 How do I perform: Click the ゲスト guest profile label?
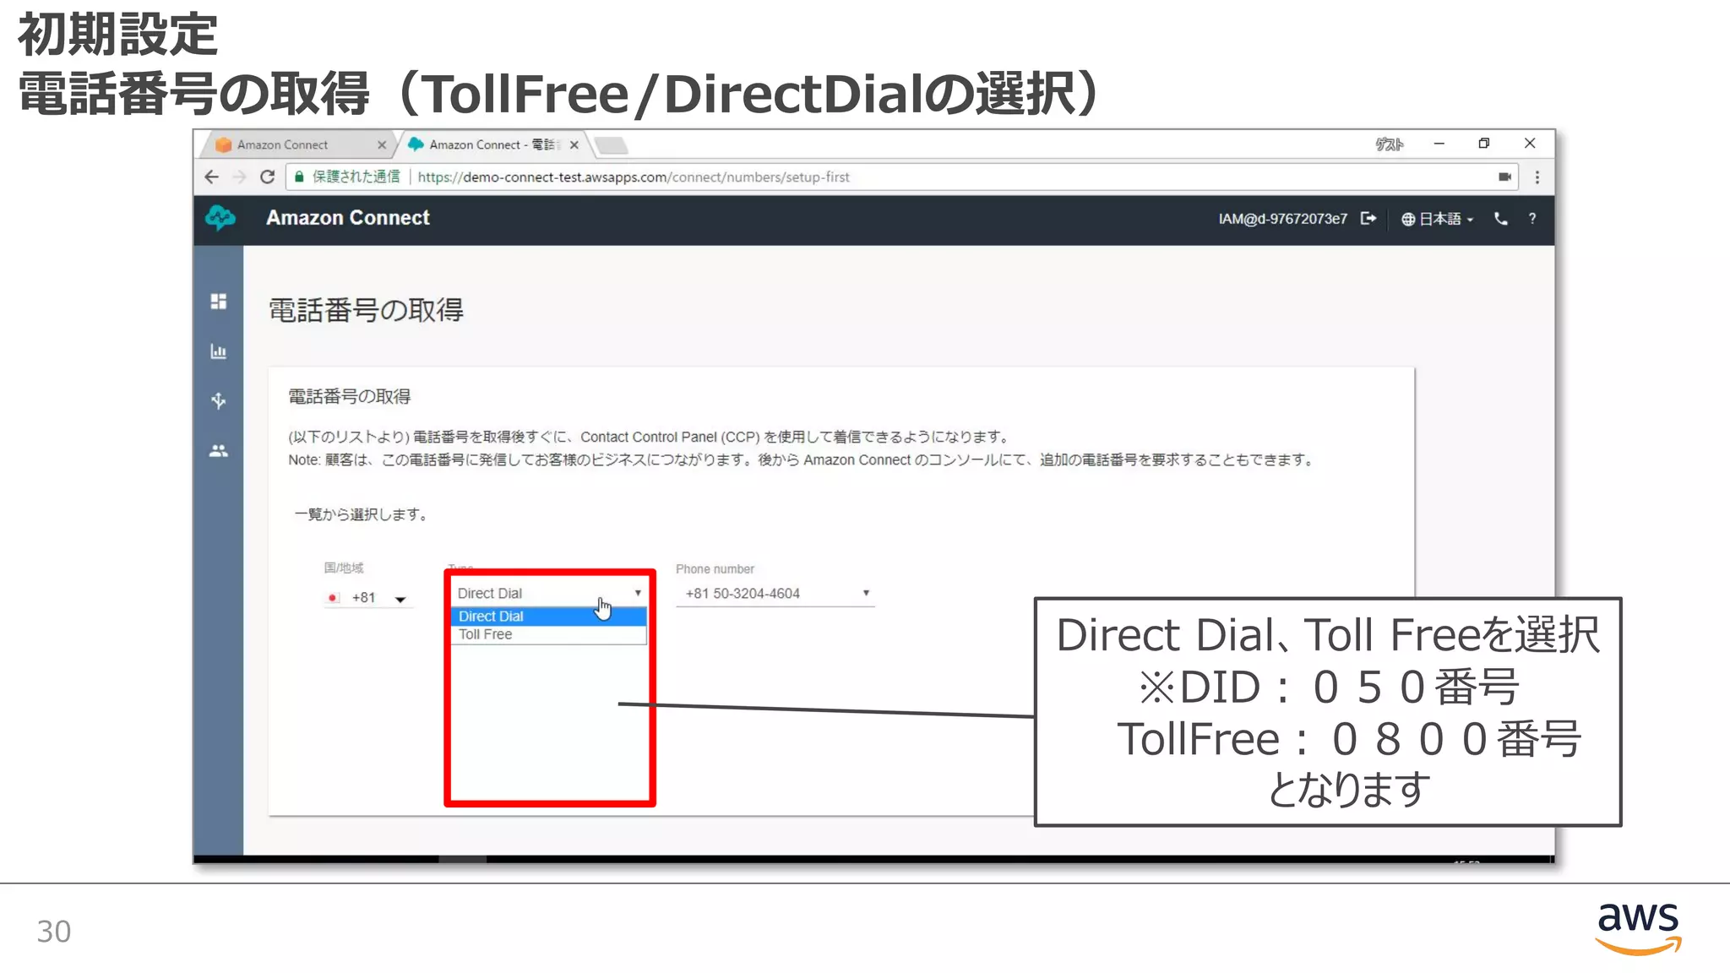[x=1390, y=144]
